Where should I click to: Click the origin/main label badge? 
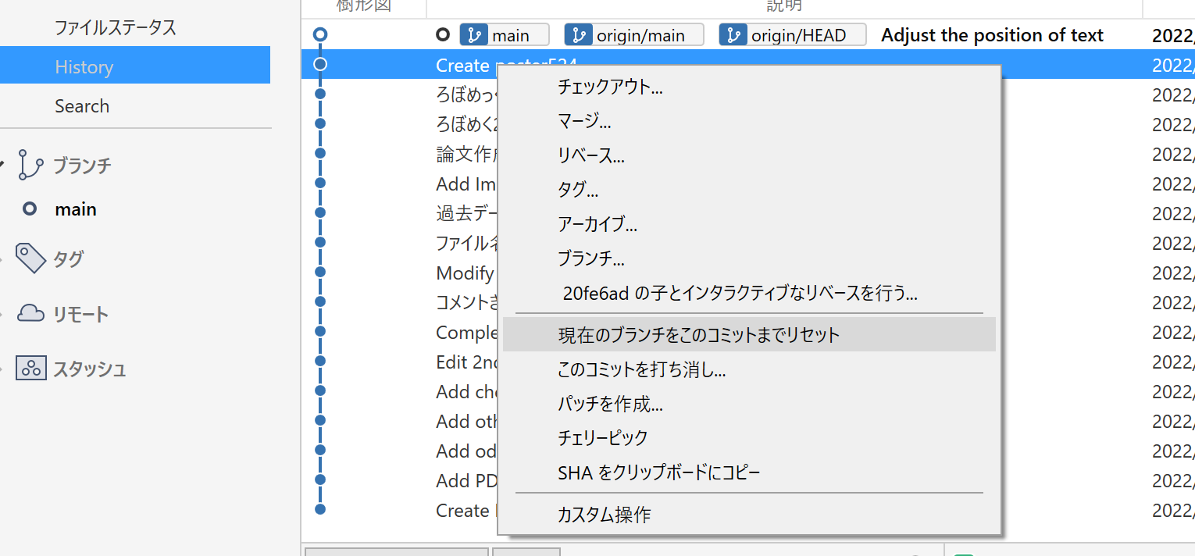click(x=634, y=35)
